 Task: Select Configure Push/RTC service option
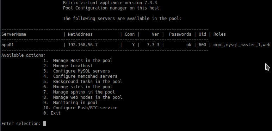pyautogui.click(x=85, y=108)
